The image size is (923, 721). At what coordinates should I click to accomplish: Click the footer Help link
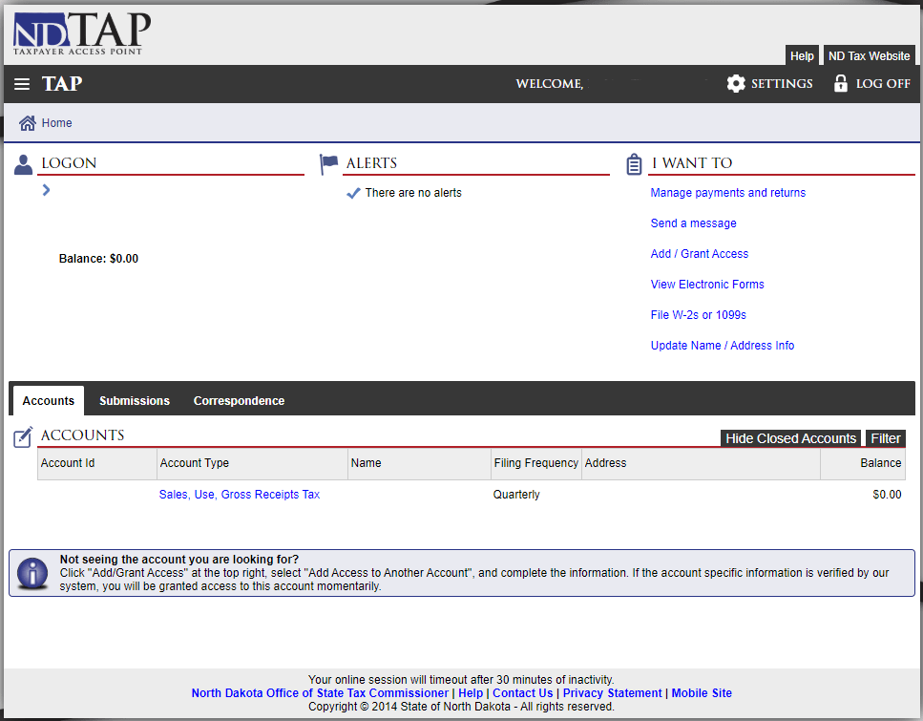click(471, 693)
